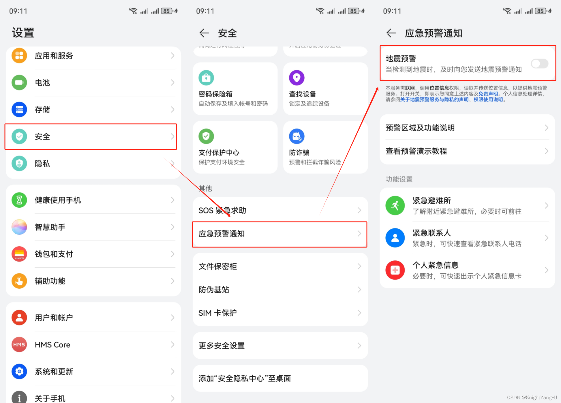The width and height of the screenshot is (561, 403).
Task: Tap the 存储 storage icon
Action: click(x=19, y=109)
